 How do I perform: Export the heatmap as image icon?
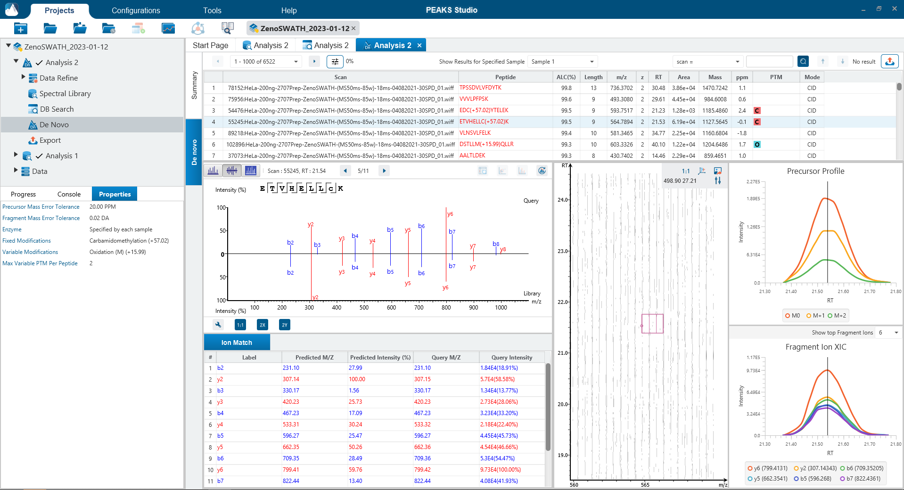click(x=718, y=171)
